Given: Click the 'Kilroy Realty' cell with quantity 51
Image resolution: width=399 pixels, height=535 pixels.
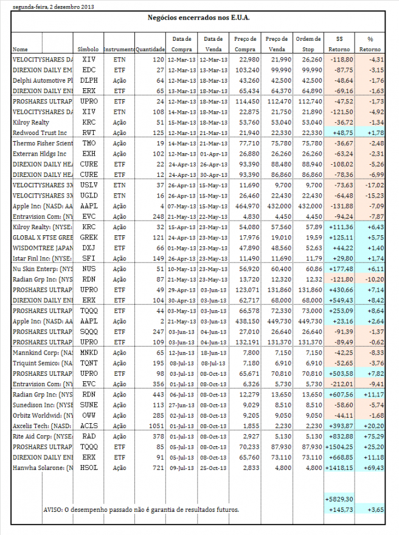Looking at the screenshot, I should [x=31, y=122].
